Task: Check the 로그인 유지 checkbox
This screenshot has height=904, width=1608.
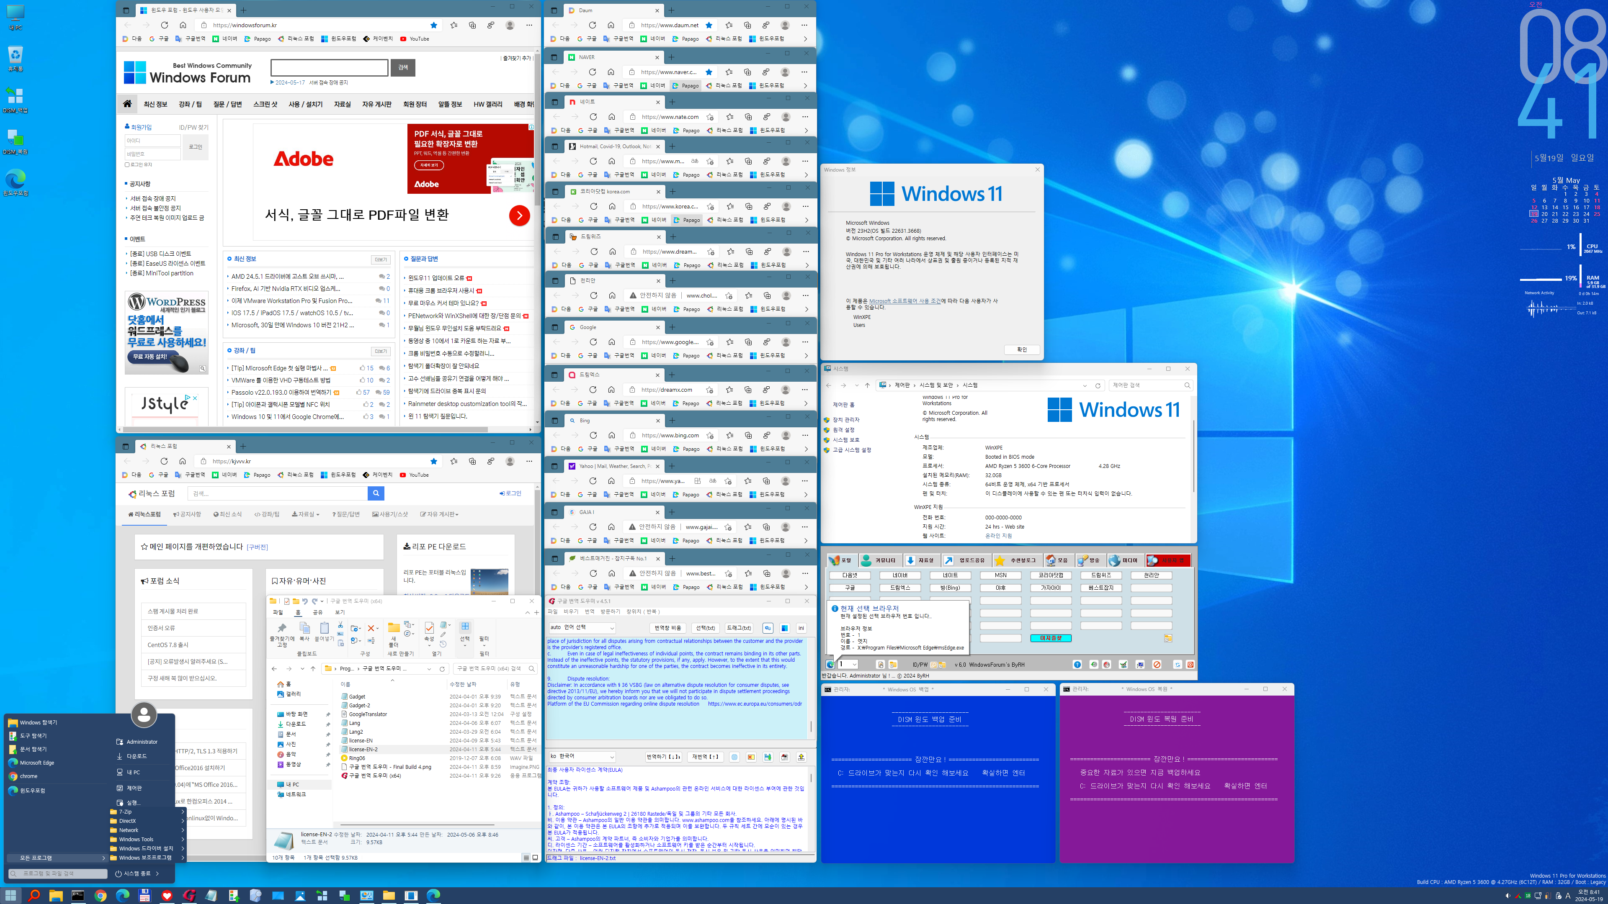Action: click(127, 165)
